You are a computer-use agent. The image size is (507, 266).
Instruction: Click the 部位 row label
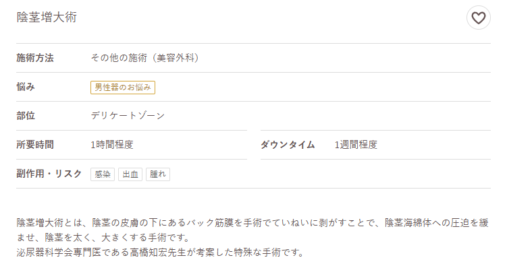[x=26, y=116]
